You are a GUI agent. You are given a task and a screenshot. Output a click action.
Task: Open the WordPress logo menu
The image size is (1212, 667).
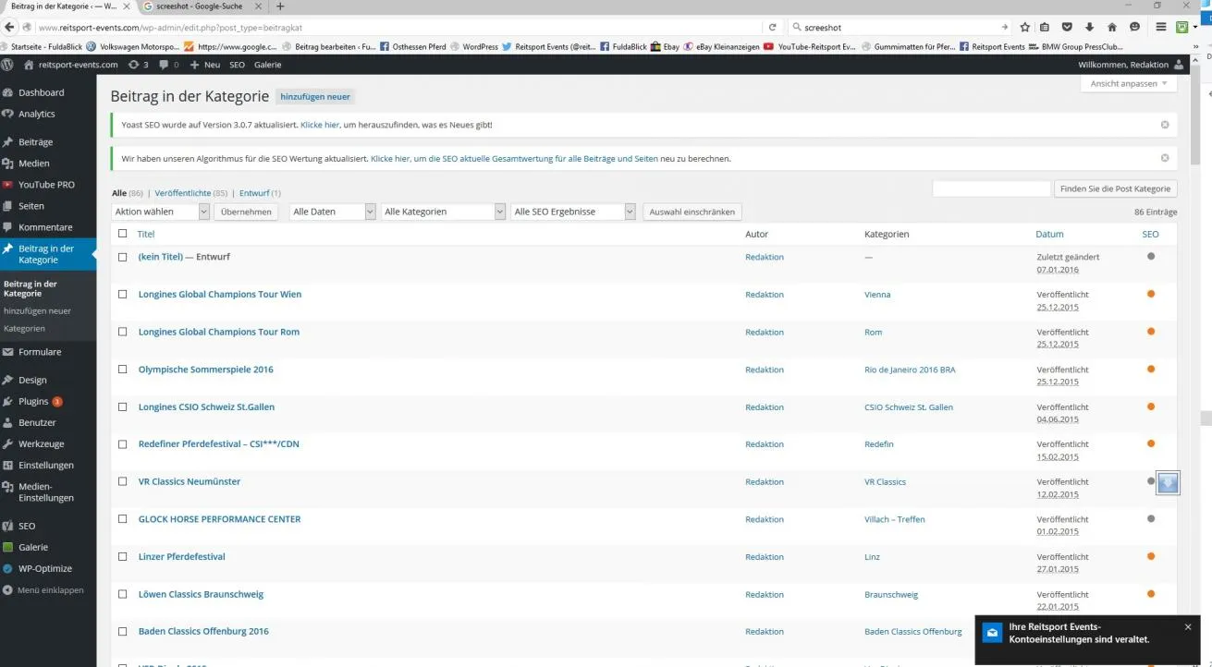[7, 65]
